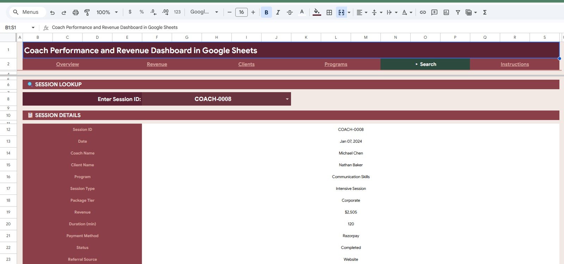
Task: Open the Functions sigma icon
Action: click(x=485, y=12)
